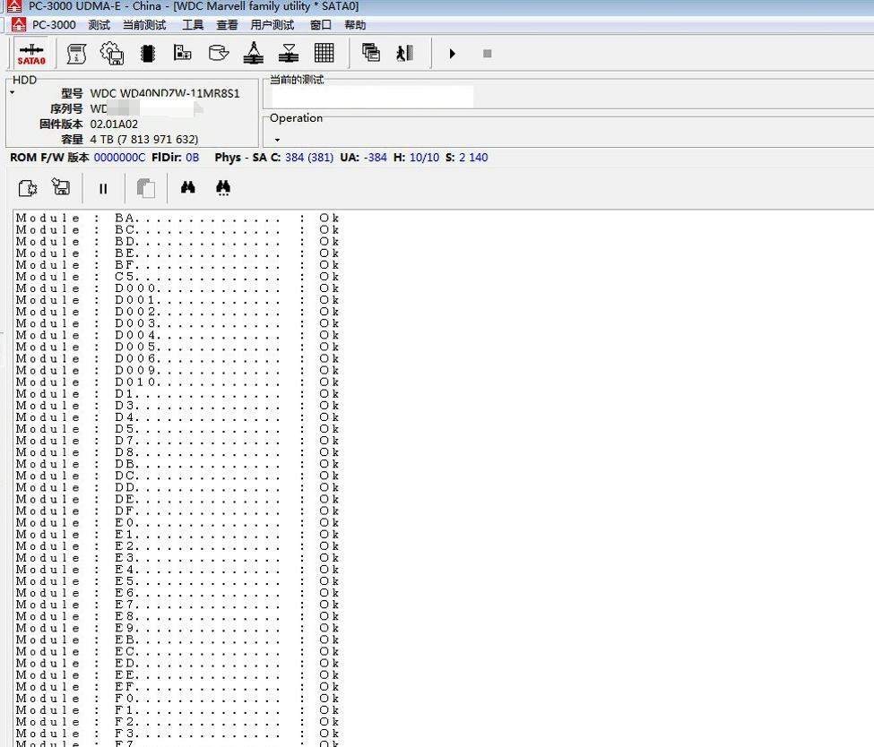The width and height of the screenshot is (874, 747).
Task: Click log line Module BA
Action: pyautogui.click(x=177, y=218)
